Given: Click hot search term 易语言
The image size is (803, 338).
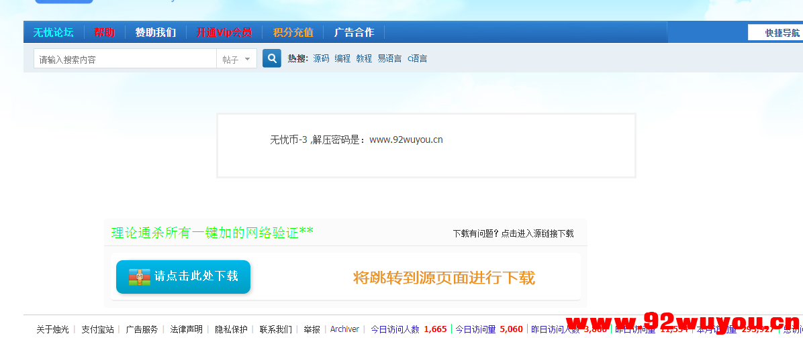Looking at the screenshot, I should pyautogui.click(x=389, y=58).
